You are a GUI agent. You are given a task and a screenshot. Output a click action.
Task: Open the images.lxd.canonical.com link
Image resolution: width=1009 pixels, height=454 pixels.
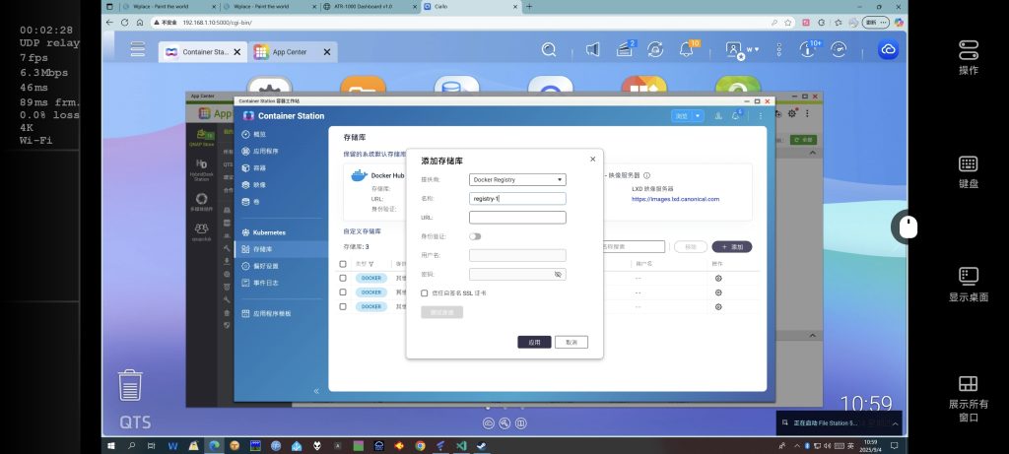pos(676,199)
